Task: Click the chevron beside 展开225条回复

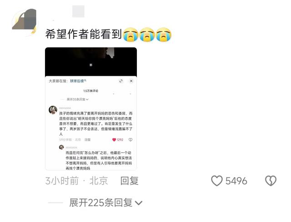Action: [x=139, y=203]
